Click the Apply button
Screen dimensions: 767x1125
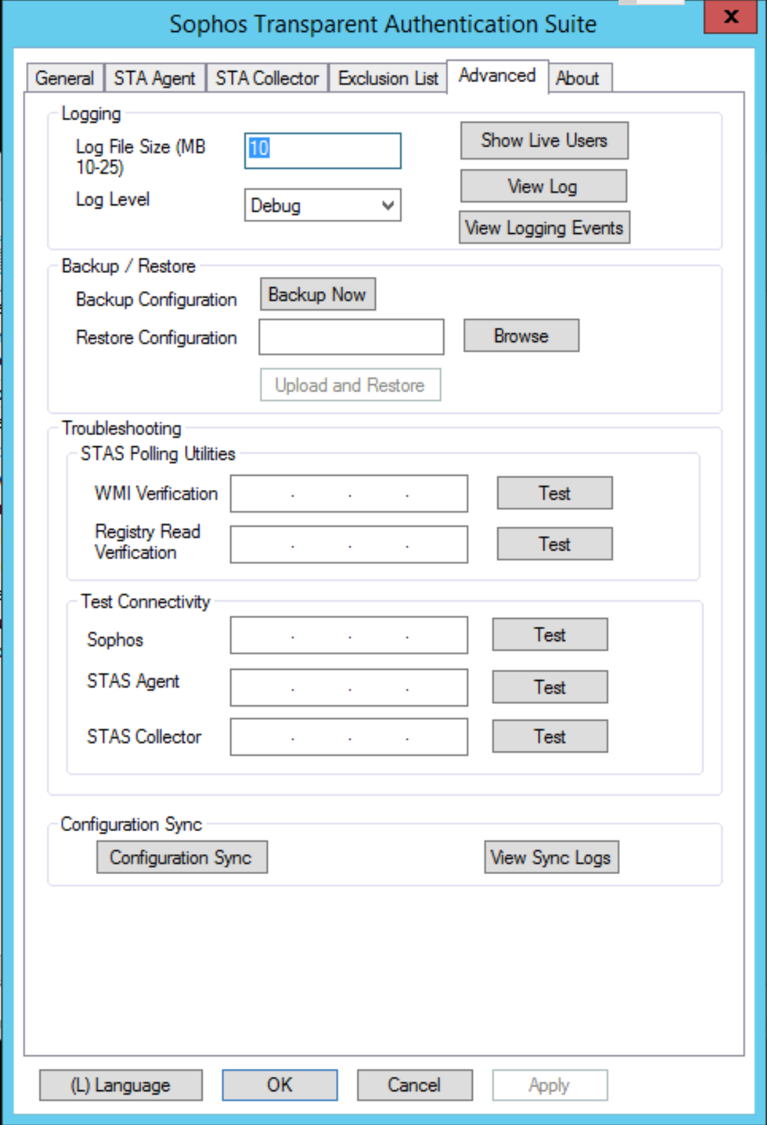tap(550, 1085)
